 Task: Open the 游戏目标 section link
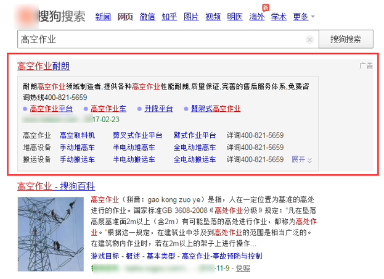tap(105, 256)
